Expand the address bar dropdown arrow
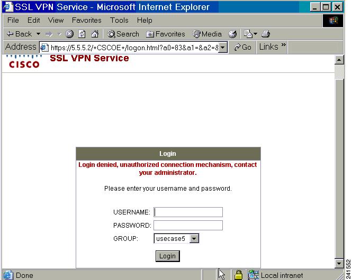The width and height of the screenshot is (352, 280). [223, 48]
